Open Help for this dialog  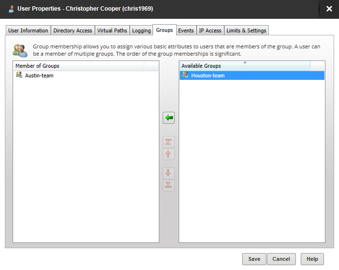pyautogui.click(x=312, y=259)
